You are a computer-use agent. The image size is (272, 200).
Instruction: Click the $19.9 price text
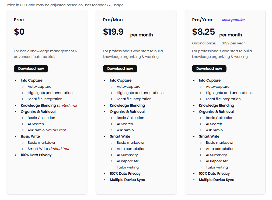tap(113, 32)
